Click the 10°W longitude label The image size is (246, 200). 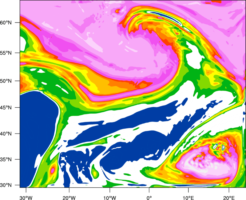(110, 198)
